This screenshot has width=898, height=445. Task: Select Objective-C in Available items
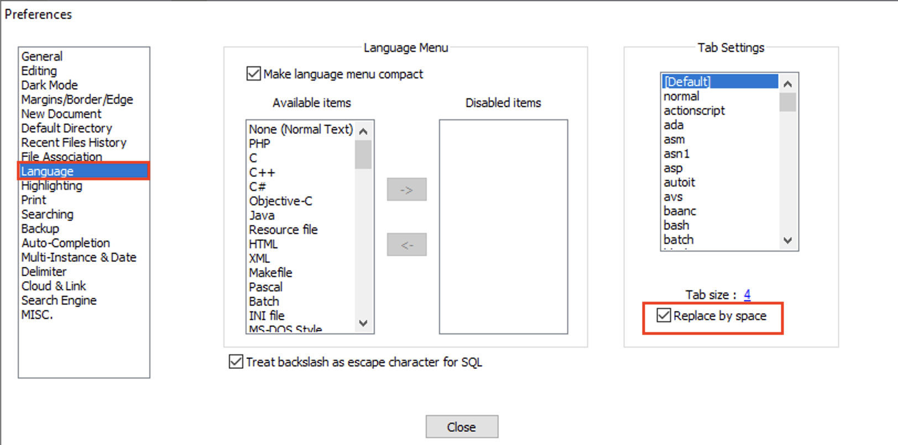click(280, 201)
